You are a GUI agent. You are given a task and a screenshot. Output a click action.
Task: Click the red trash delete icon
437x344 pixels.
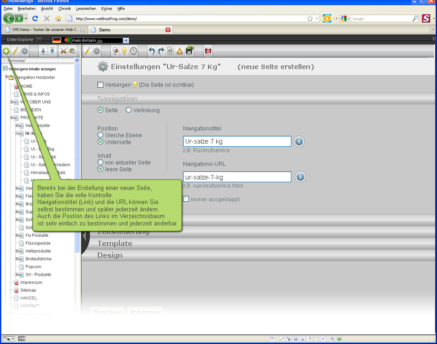(208, 51)
